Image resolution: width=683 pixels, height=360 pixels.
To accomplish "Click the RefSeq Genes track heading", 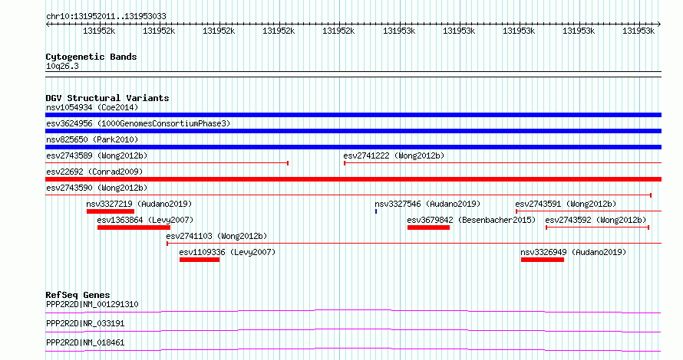I will point(78,295).
